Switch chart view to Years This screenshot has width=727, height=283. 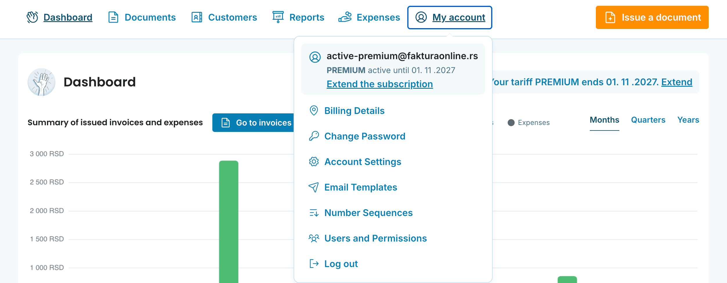coord(688,120)
